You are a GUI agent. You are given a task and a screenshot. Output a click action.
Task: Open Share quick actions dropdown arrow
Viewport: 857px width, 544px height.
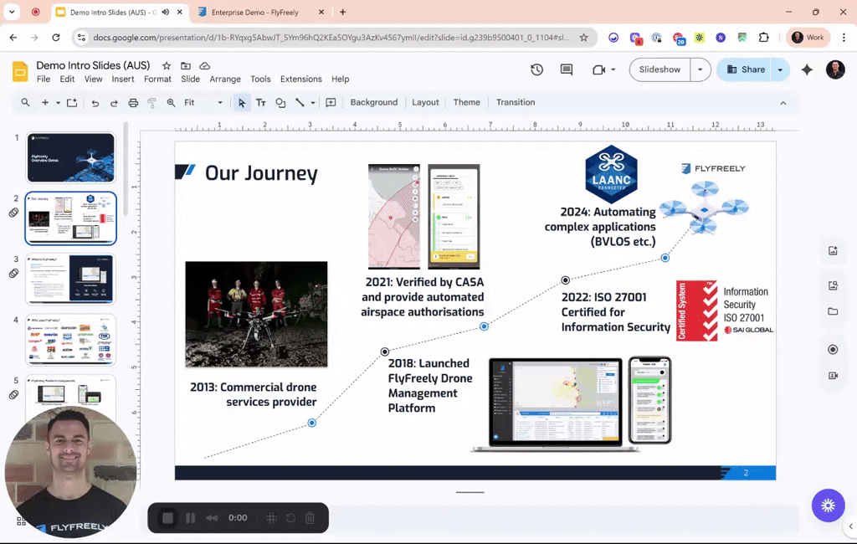click(x=780, y=69)
